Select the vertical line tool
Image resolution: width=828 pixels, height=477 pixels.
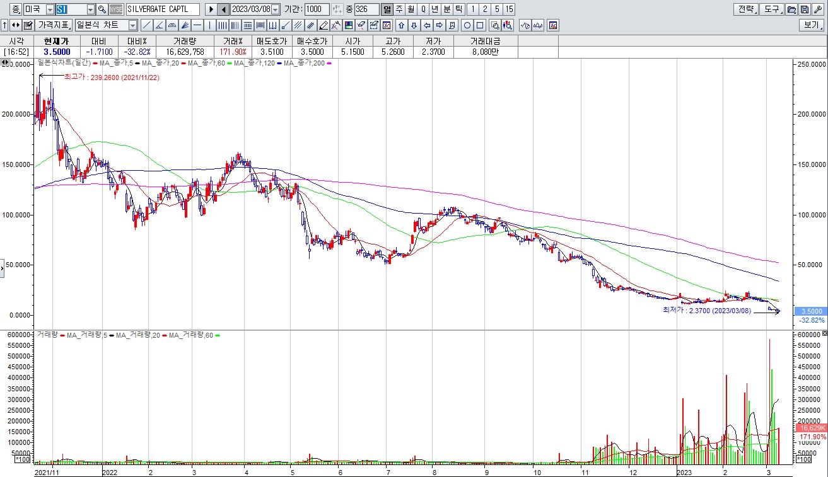coord(209,25)
